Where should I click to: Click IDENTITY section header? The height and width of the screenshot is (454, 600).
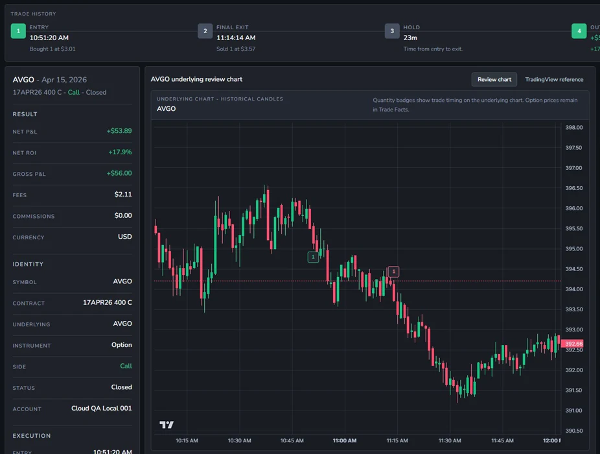coord(28,264)
